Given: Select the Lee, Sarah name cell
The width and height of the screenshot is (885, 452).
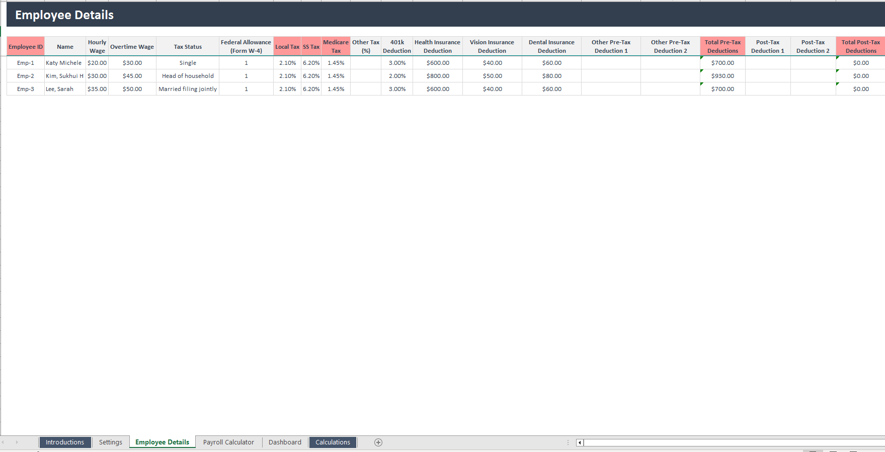Looking at the screenshot, I should point(65,89).
